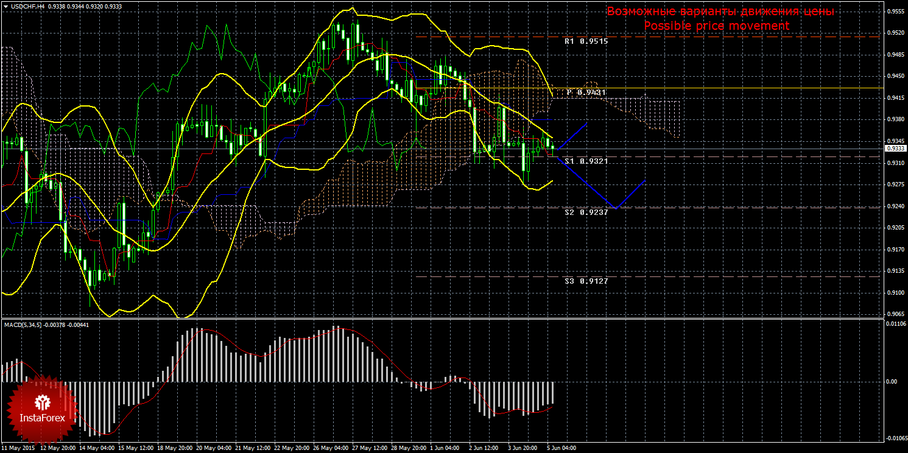Select the S1 0.9321 support label
908x453 pixels.
pos(586,161)
